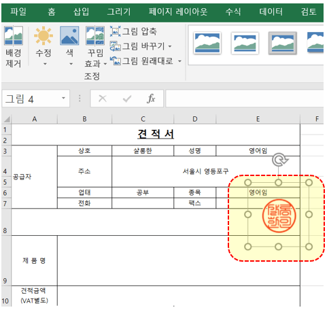Click the red seal stamp image
Image resolution: width=329 pixels, height=312 pixels.
(279, 215)
